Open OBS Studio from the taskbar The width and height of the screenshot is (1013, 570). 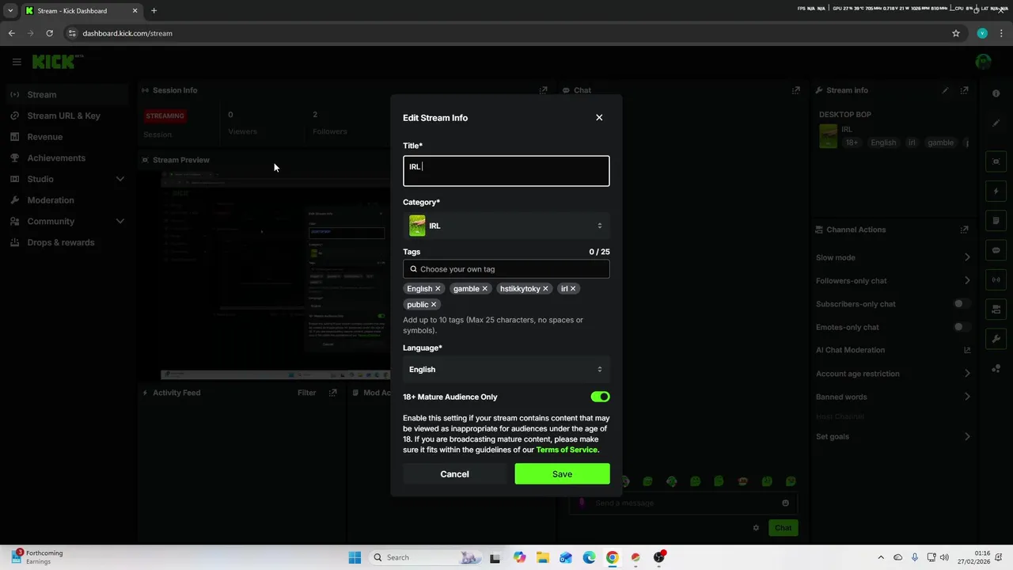tap(658, 557)
